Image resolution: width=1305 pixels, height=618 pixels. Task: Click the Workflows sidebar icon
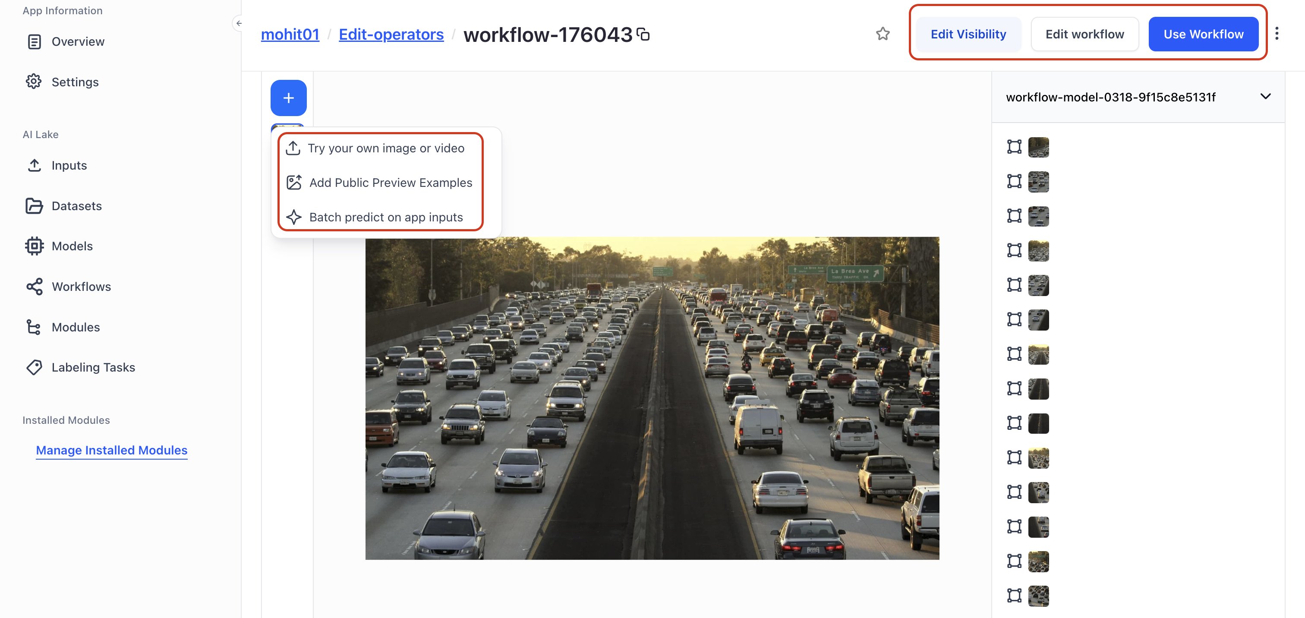[33, 286]
